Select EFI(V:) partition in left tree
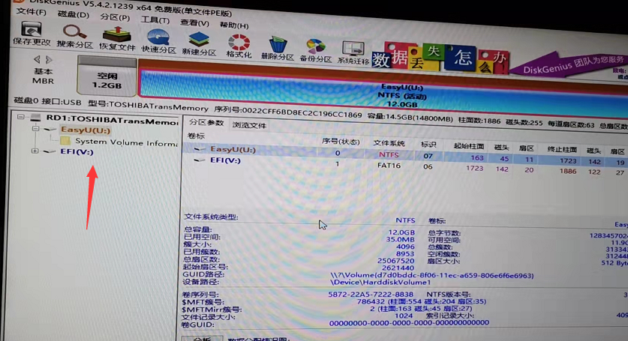The height and width of the screenshot is (341, 628). pyautogui.click(x=77, y=151)
